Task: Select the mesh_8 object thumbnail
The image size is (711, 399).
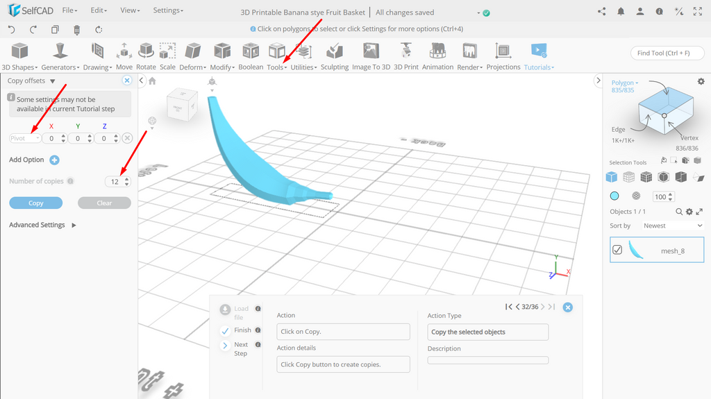Action: pyautogui.click(x=636, y=250)
